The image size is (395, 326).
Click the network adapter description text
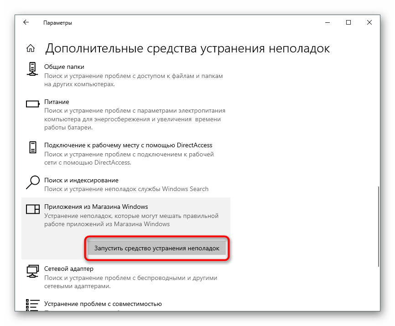pos(131,282)
